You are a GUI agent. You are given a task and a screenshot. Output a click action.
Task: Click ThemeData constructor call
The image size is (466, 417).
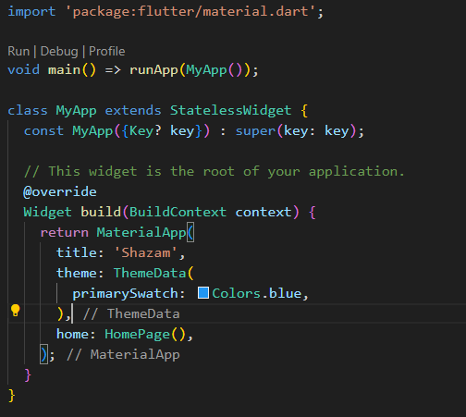[150, 273]
